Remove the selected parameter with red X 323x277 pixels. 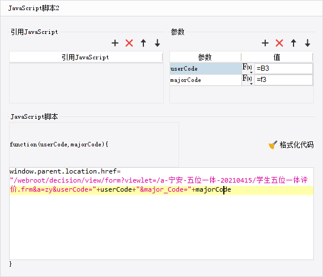279,43
